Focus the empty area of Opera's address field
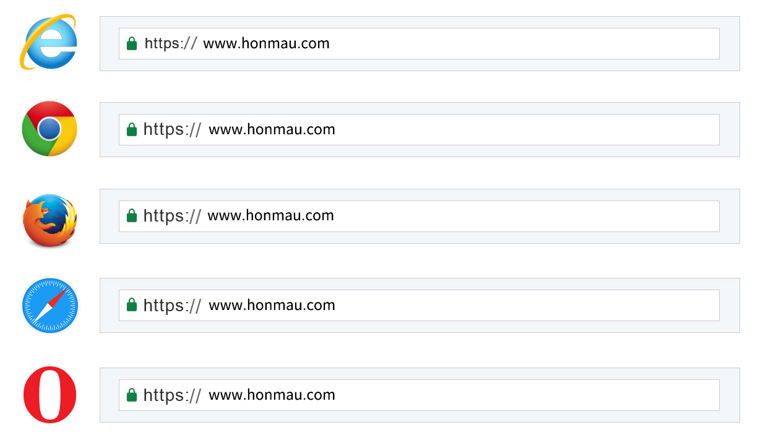This screenshot has height=448, width=763. tap(526, 395)
